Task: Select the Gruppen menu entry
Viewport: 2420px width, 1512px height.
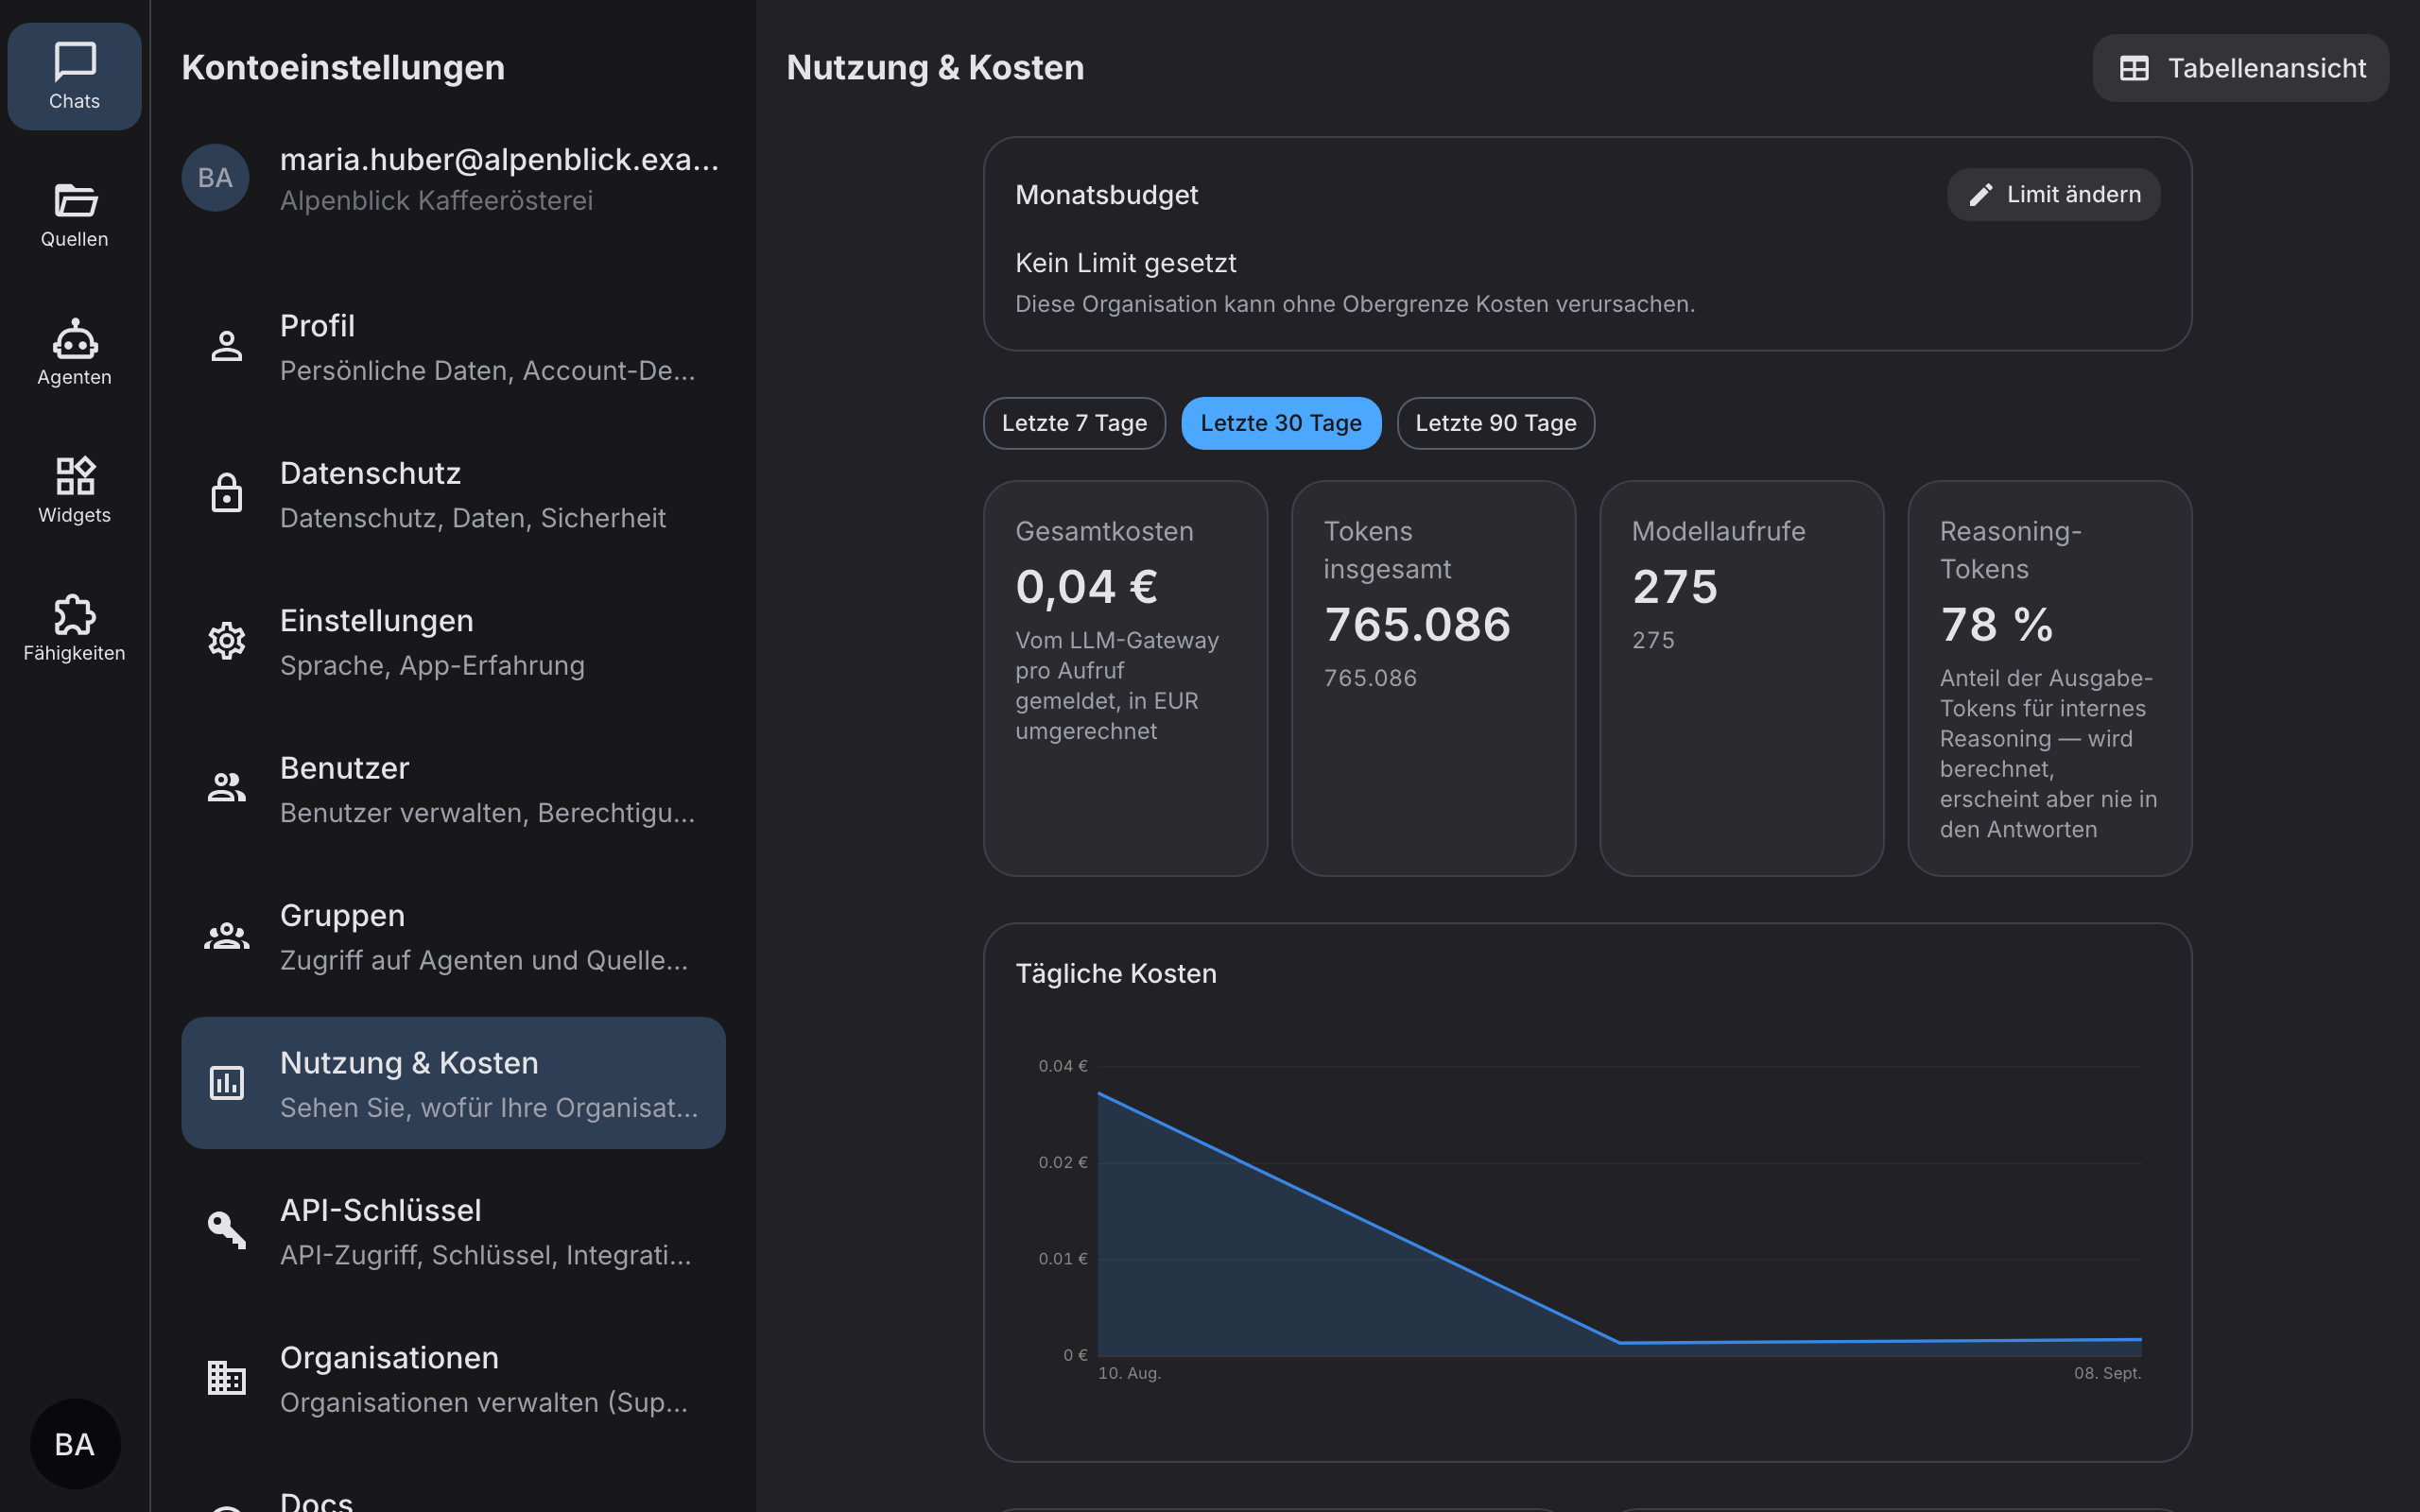Action: [453, 936]
